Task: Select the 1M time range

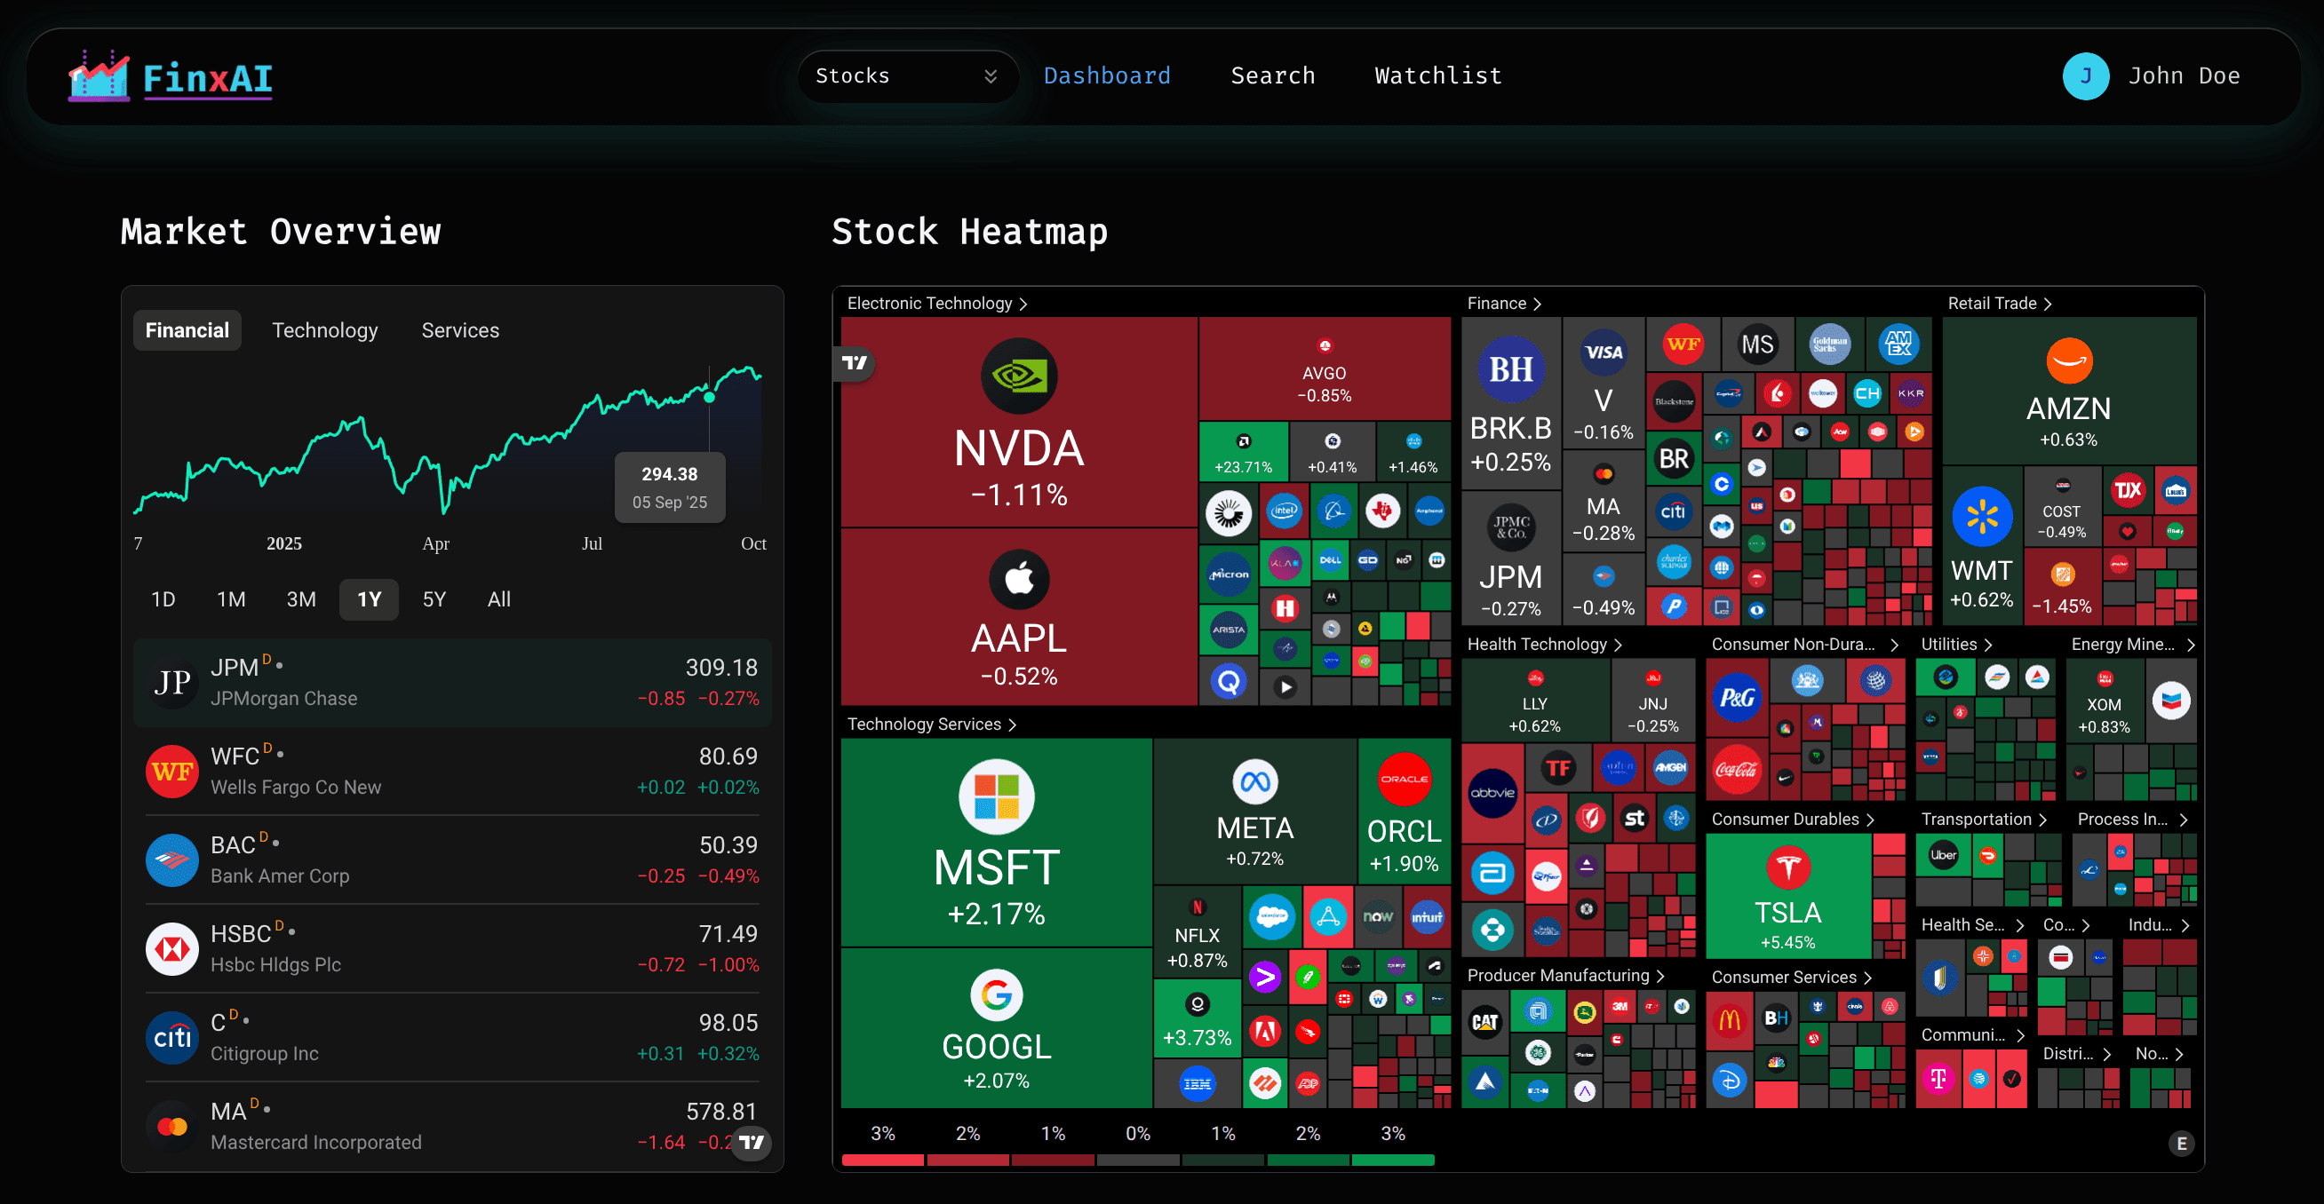Action: pos(231,599)
